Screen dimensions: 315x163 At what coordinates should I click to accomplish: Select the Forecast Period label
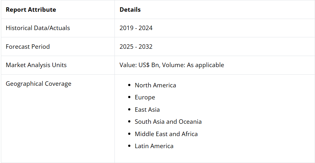click(28, 47)
